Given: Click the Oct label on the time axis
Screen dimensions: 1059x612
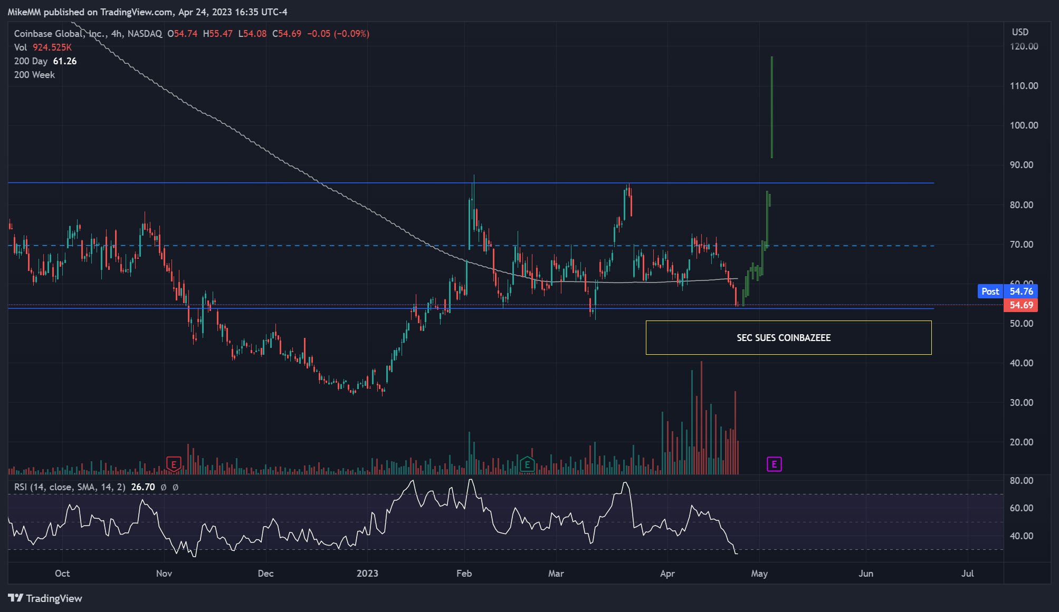Looking at the screenshot, I should pos(62,574).
